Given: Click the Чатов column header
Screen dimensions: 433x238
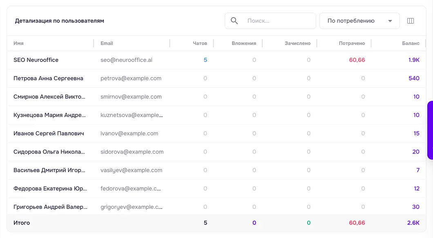Looking at the screenshot, I should [x=200, y=43].
